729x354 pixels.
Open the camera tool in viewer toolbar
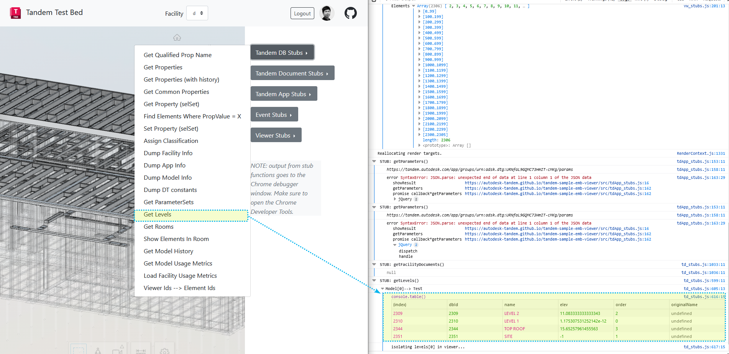point(118,350)
